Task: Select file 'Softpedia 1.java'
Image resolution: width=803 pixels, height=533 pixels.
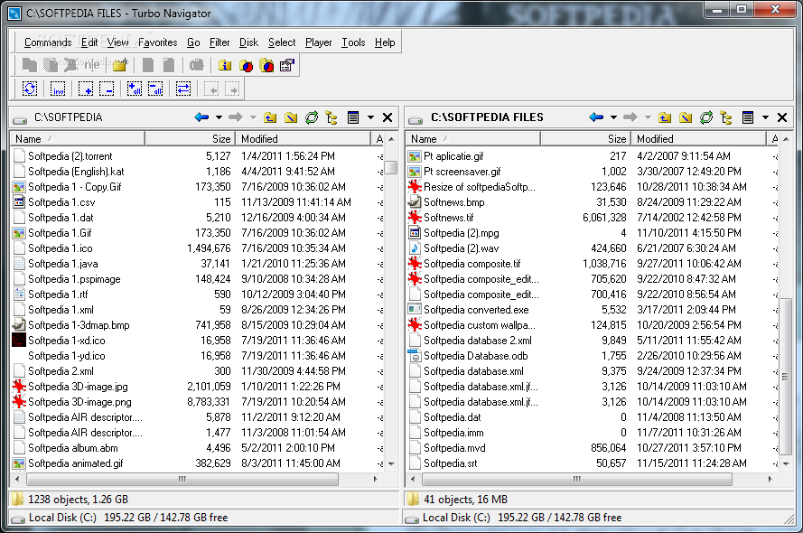Action: pyautogui.click(x=63, y=264)
